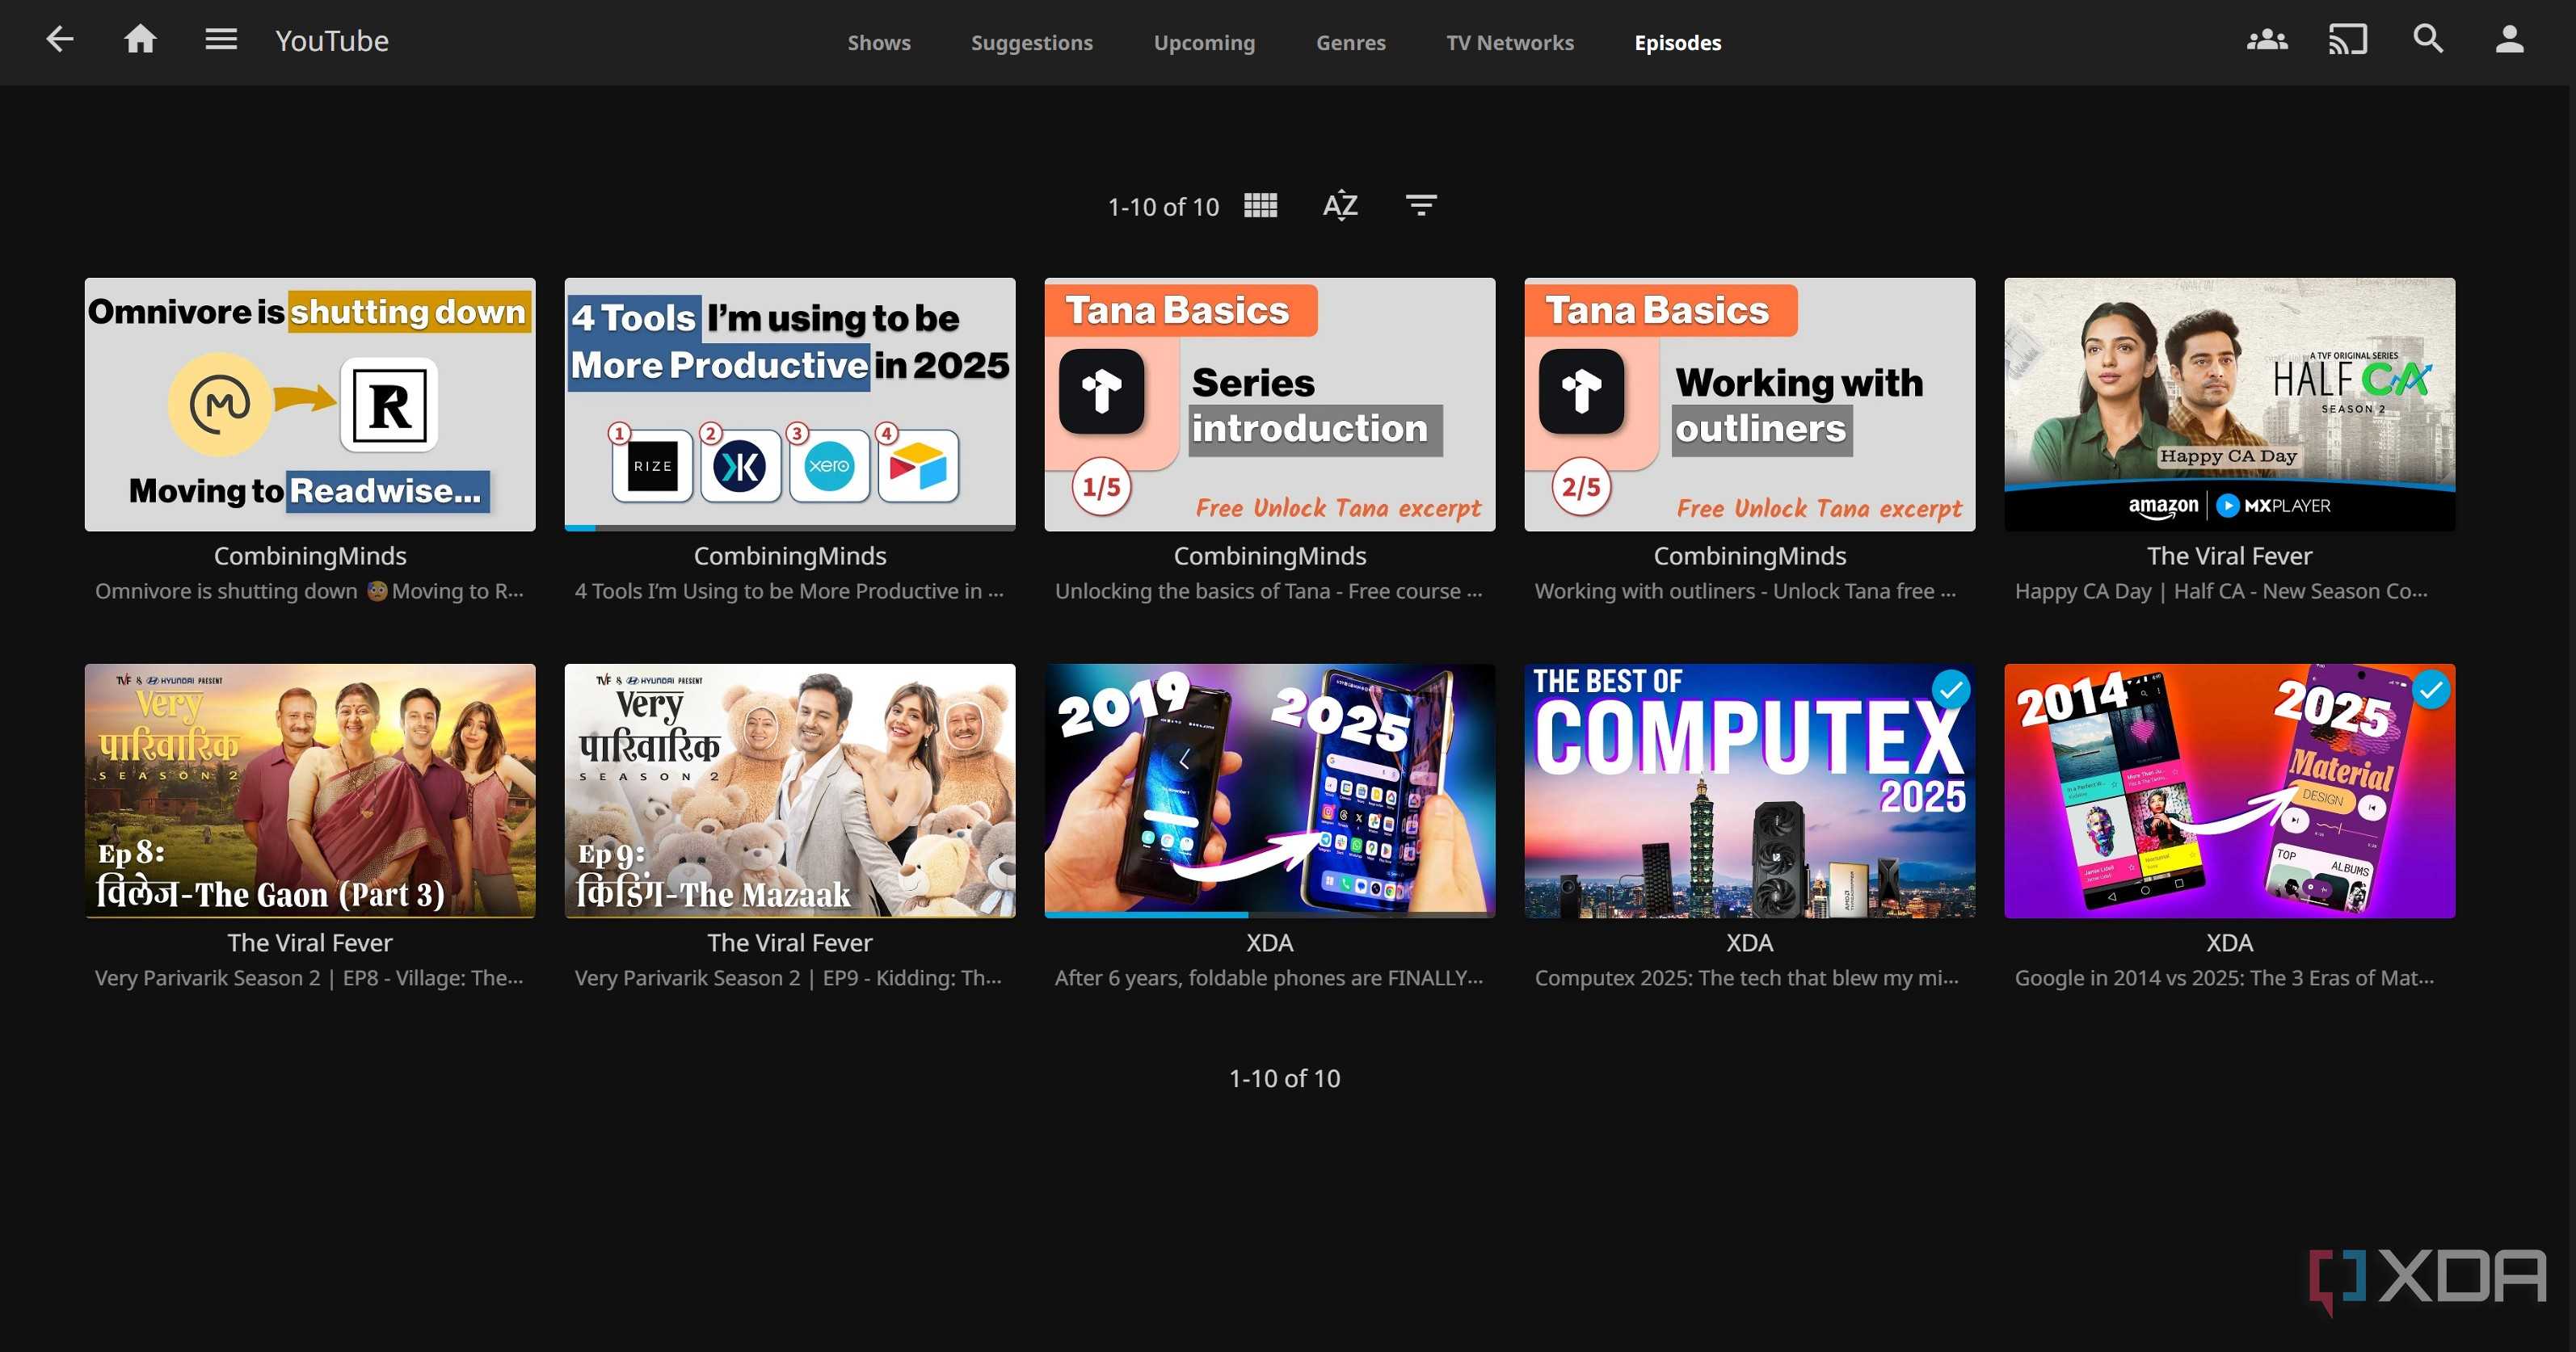This screenshot has height=1352, width=2576.
Task: Open 'Unlocking the basics of Tana' title
Action: click(x=1270, y=591)
